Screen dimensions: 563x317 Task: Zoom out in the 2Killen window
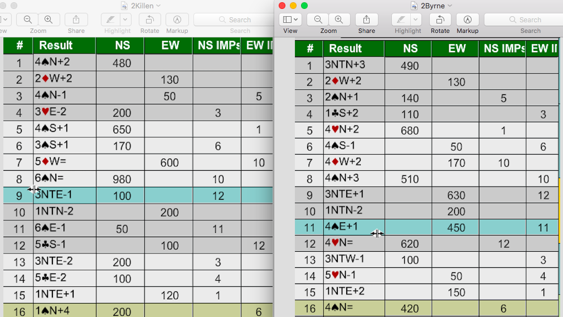click(28, 20)
